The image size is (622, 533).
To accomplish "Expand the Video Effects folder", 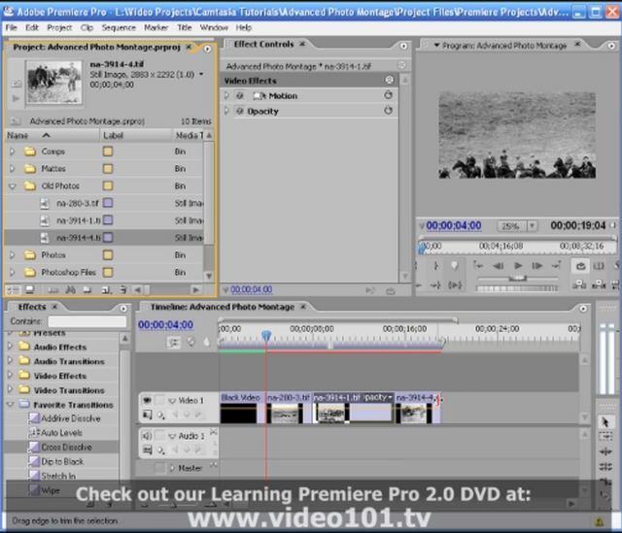I will point(10,376).
